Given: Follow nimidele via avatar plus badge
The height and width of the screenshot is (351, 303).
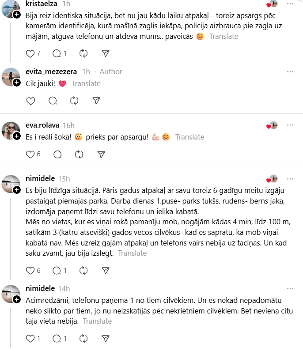Looking at the screenshot, I should [17, 190].
